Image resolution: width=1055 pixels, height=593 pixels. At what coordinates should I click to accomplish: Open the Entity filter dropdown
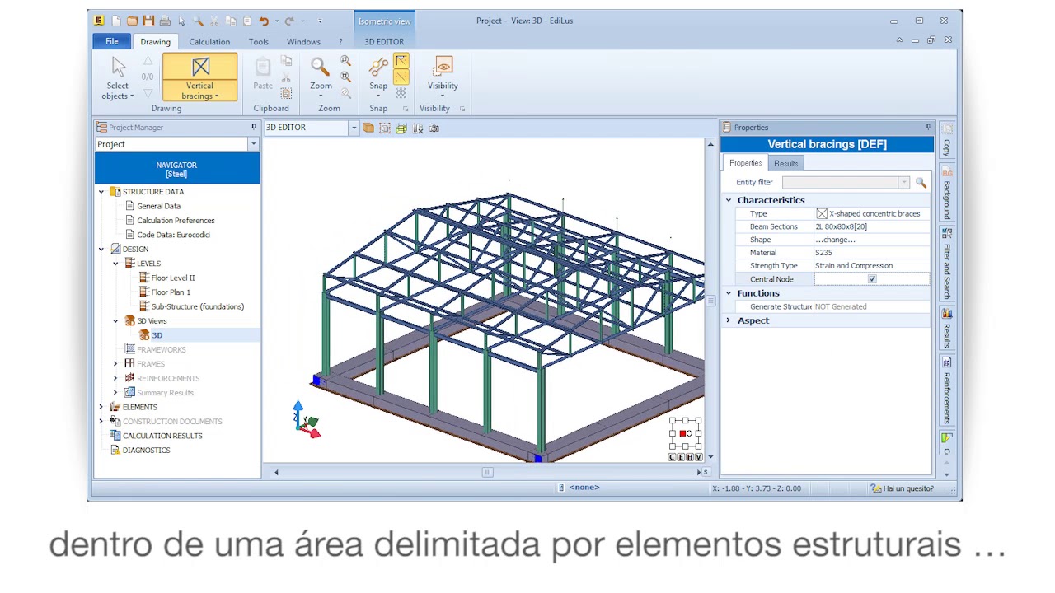coord(904,182)
